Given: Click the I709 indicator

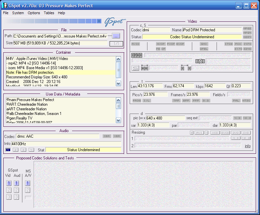Looking at the screenshot, I should pos(229,44).
